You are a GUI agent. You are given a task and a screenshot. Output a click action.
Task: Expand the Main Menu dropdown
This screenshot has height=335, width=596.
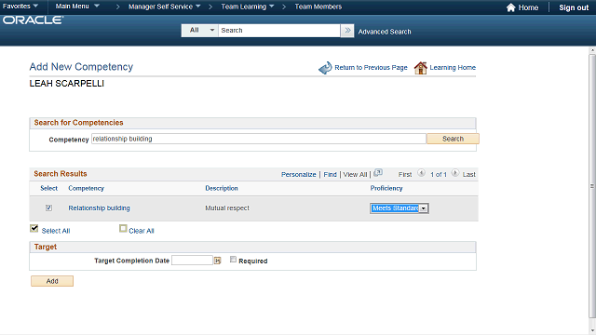77,7
